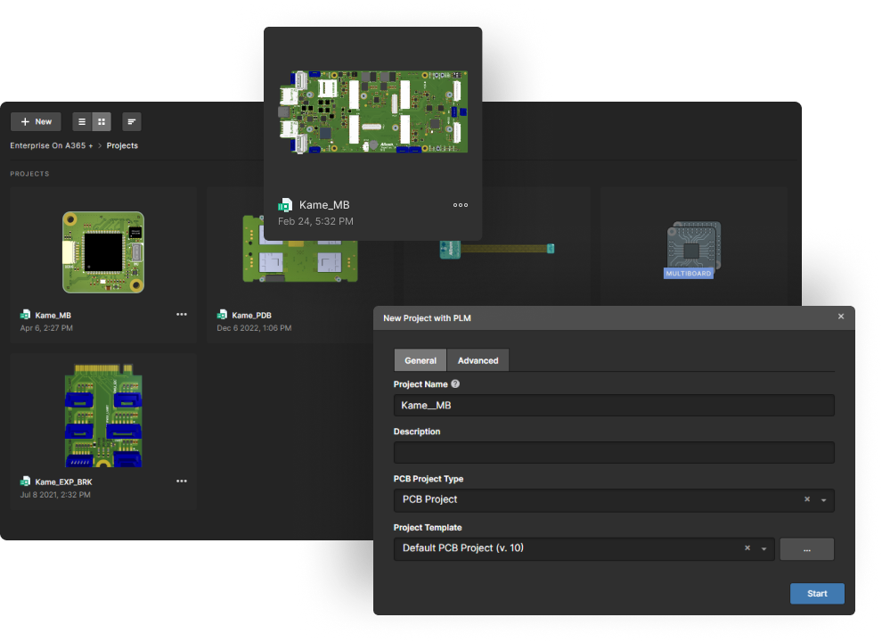Select the General tab

point(420,360)
